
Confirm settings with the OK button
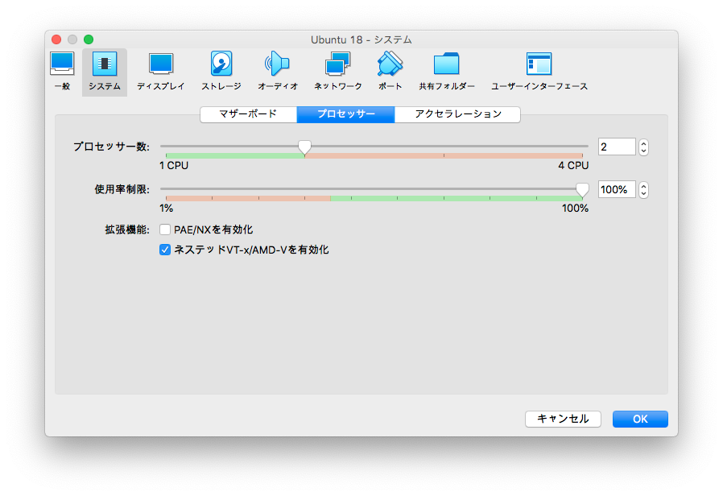click(x=640, y=419)
